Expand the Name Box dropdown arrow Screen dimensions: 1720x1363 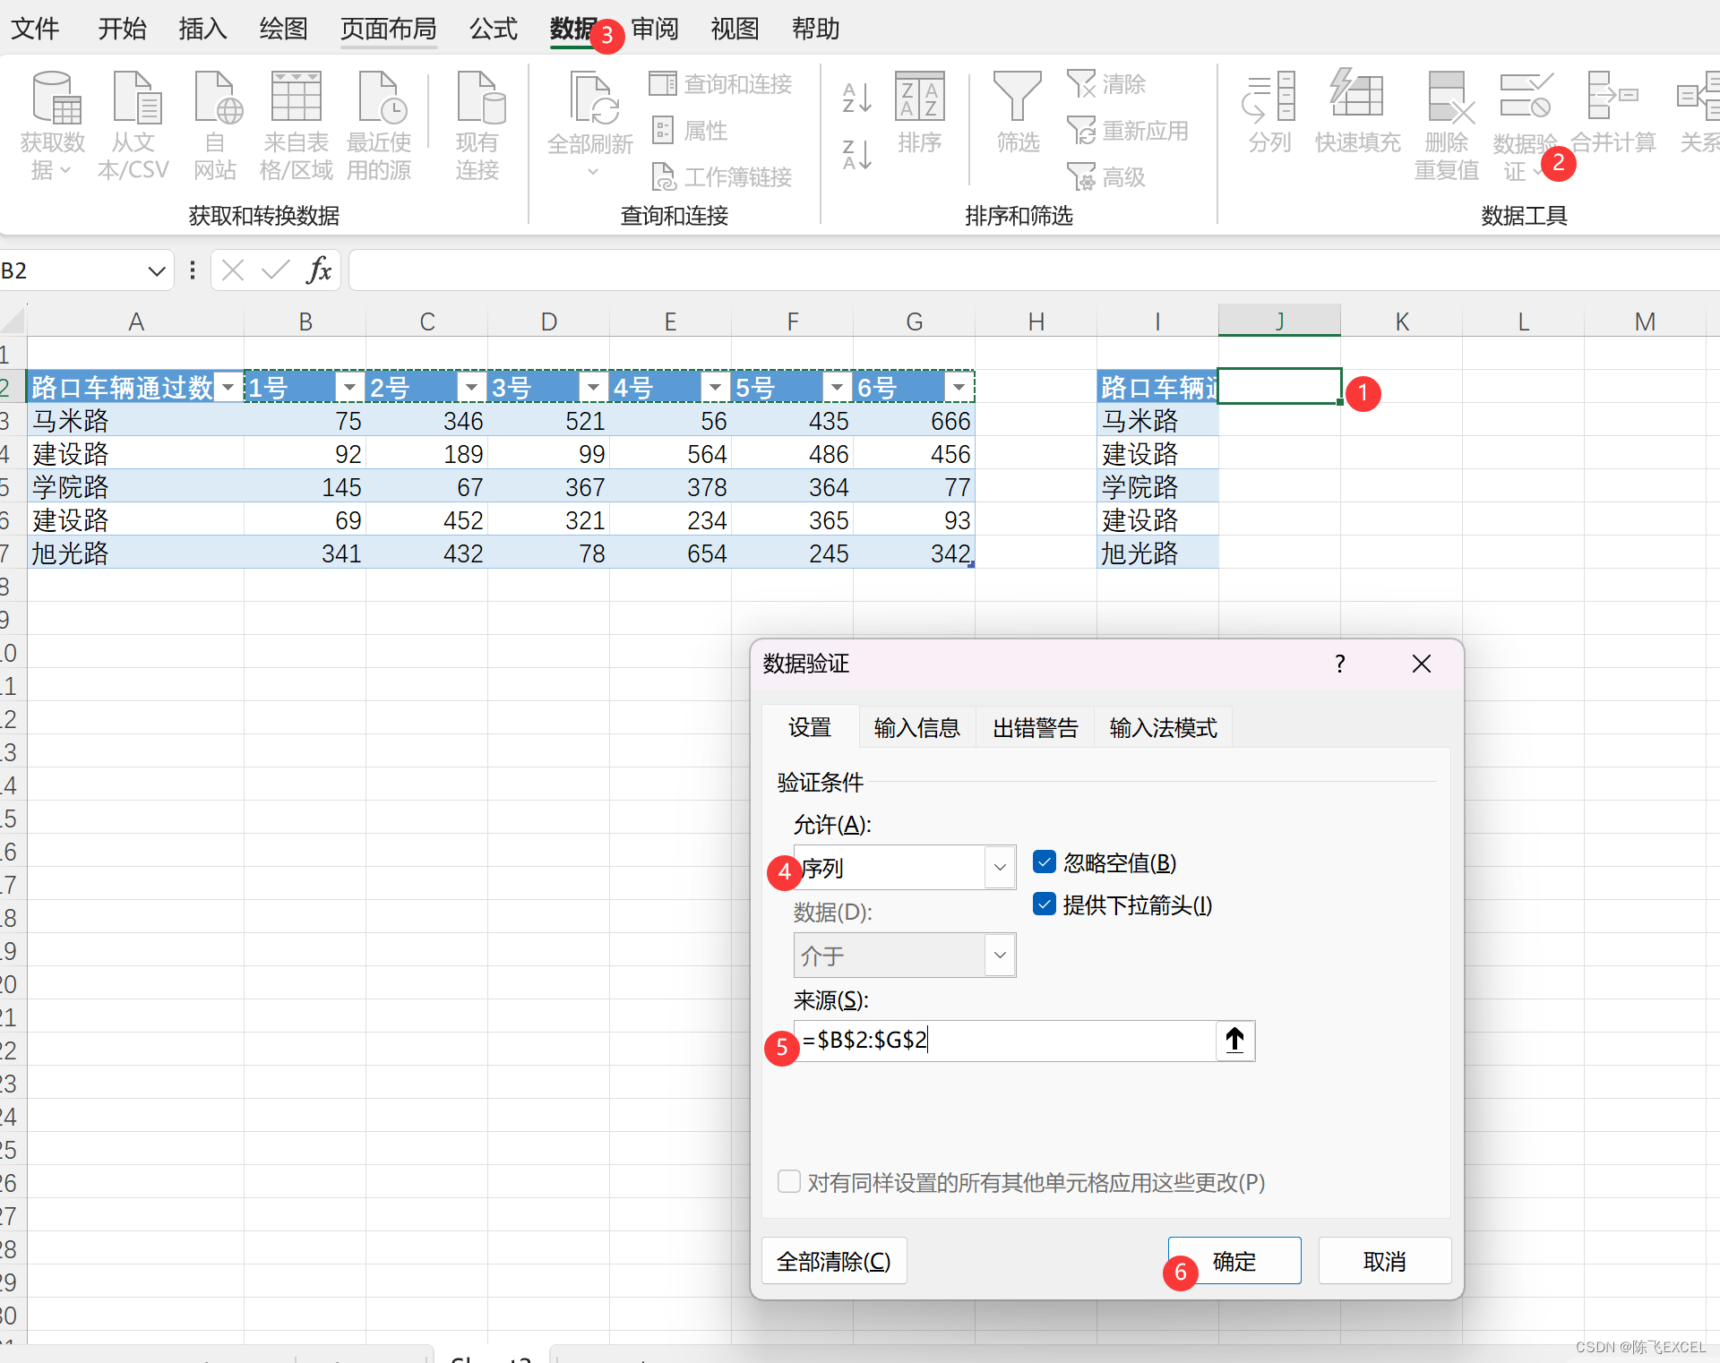[x=157, y=270]
